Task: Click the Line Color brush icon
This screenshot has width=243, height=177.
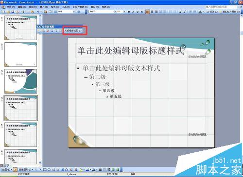Action: (87, 170)
